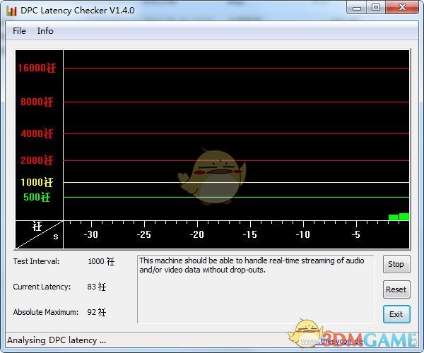The height and width of the screenshot is (353, 424).
Task: Click the Current Latency value 83
Action: [96, 287]
